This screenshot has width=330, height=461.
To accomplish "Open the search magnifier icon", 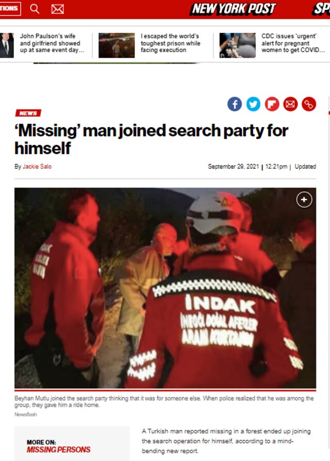I will pyautogui.click(x=35, y=9).
